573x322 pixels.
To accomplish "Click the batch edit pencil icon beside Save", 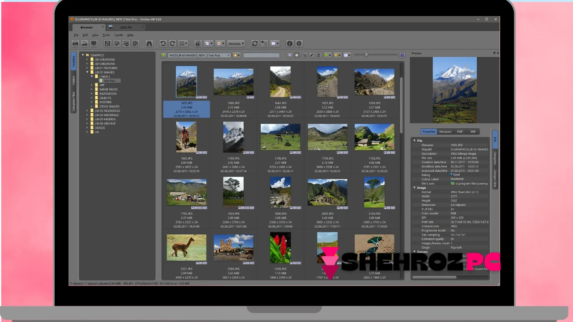I will tap(117, 43).
